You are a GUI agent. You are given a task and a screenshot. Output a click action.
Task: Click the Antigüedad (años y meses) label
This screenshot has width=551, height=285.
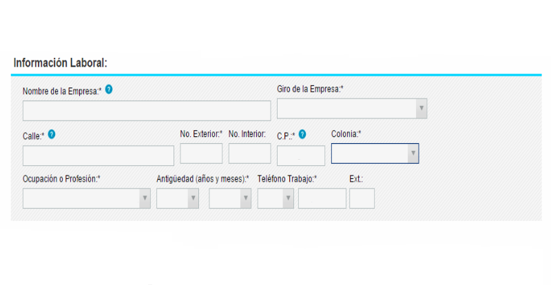point(202,179)
